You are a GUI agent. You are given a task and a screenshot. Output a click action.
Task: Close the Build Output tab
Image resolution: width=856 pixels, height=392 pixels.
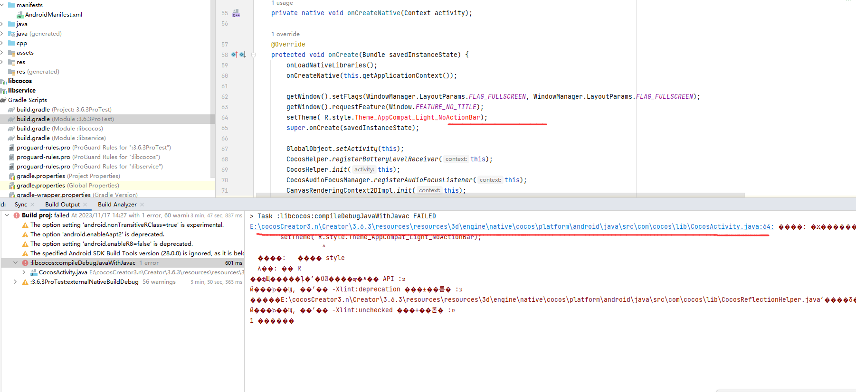point(85,205)
